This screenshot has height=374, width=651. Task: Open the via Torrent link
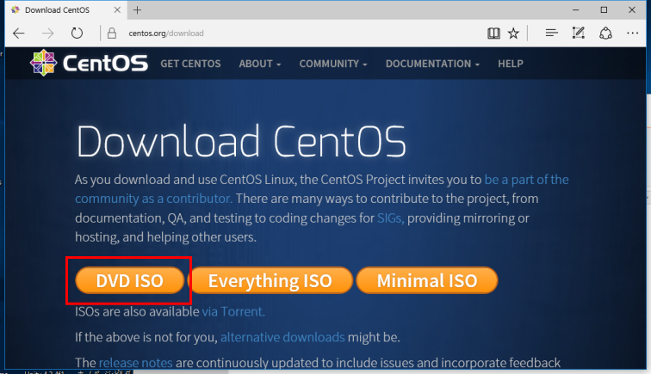point(233,311)
